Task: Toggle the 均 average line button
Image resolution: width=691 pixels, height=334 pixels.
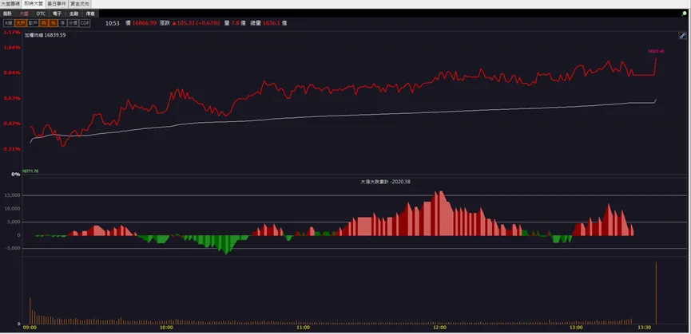Action: 44,23
